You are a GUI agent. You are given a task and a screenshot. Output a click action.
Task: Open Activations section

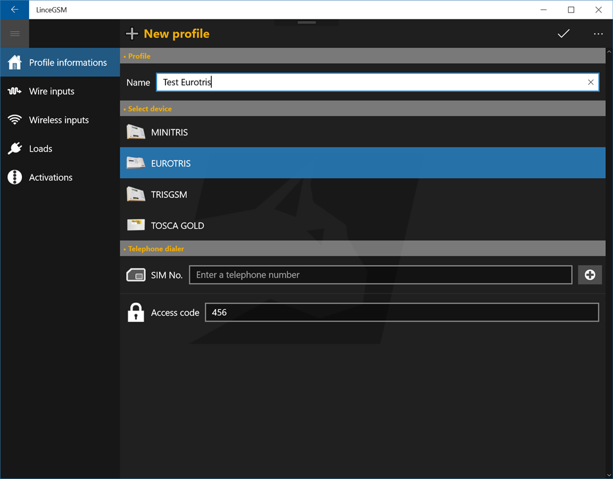[x=60, y=177]
